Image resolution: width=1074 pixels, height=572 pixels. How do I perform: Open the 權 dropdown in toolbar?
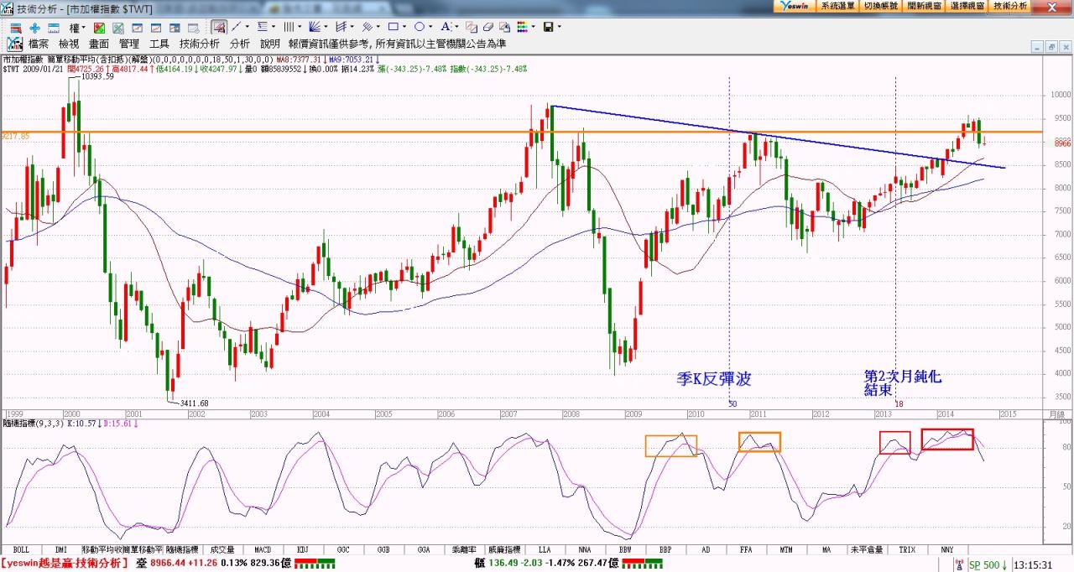tap(76, 28)
